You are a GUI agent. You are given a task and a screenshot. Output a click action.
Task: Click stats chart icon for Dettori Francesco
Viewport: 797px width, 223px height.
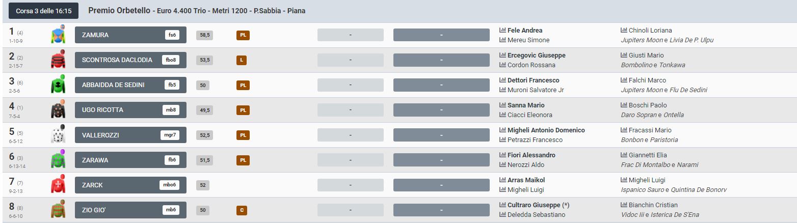502,80
